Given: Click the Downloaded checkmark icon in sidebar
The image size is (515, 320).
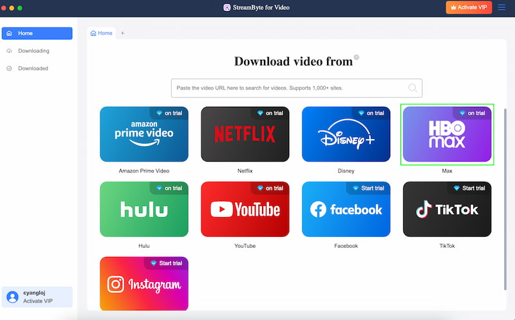Looking at the screenshot, I should pos(9,68).
